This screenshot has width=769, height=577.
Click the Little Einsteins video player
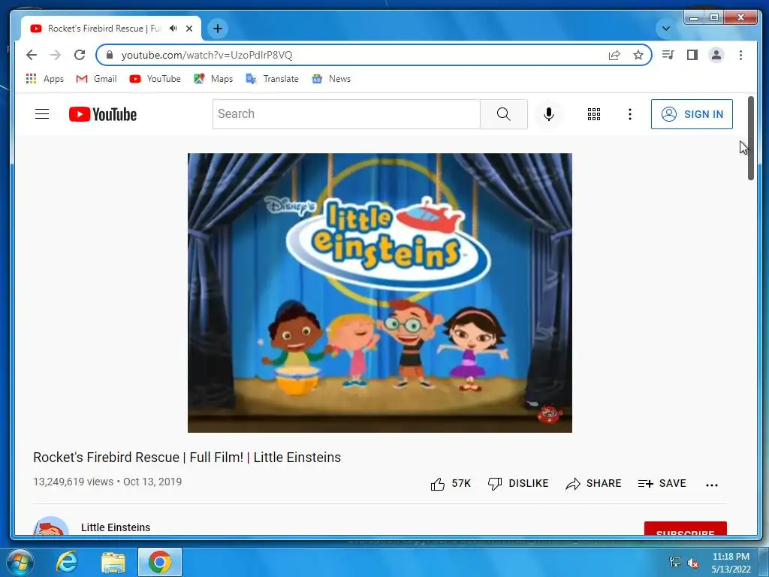pos(379,292)
